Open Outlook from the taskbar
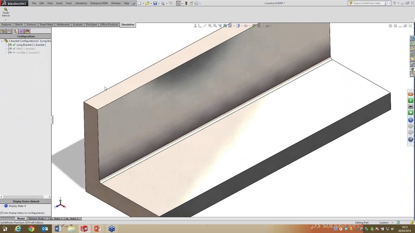415x233 pixels. [45, 229]
